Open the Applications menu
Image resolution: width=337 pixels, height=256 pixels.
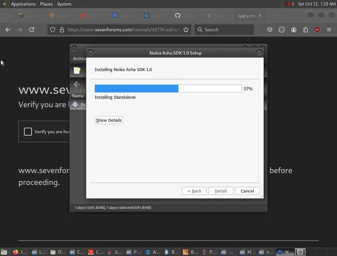pyautogui.click(x=23, y=4)
